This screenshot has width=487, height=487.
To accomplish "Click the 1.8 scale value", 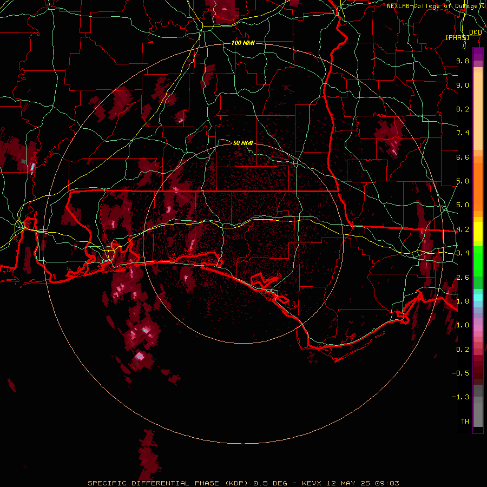I will (463, 301).
